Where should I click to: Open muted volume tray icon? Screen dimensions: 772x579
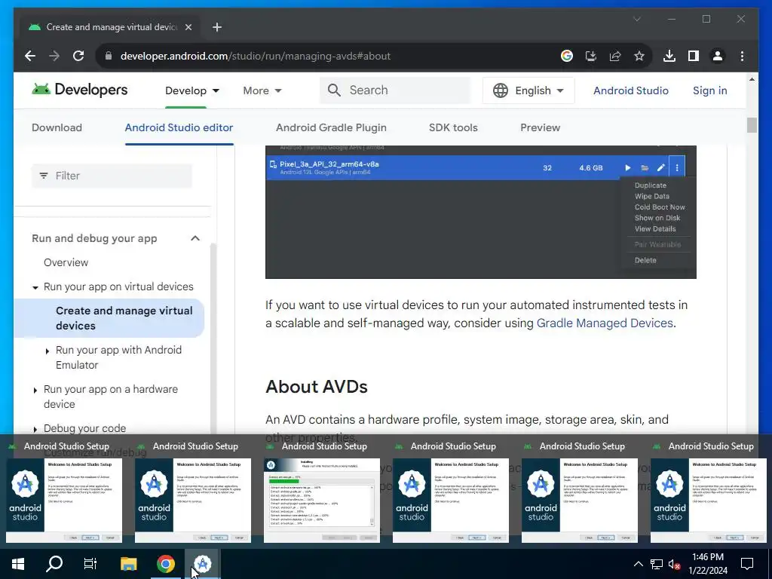675,564
